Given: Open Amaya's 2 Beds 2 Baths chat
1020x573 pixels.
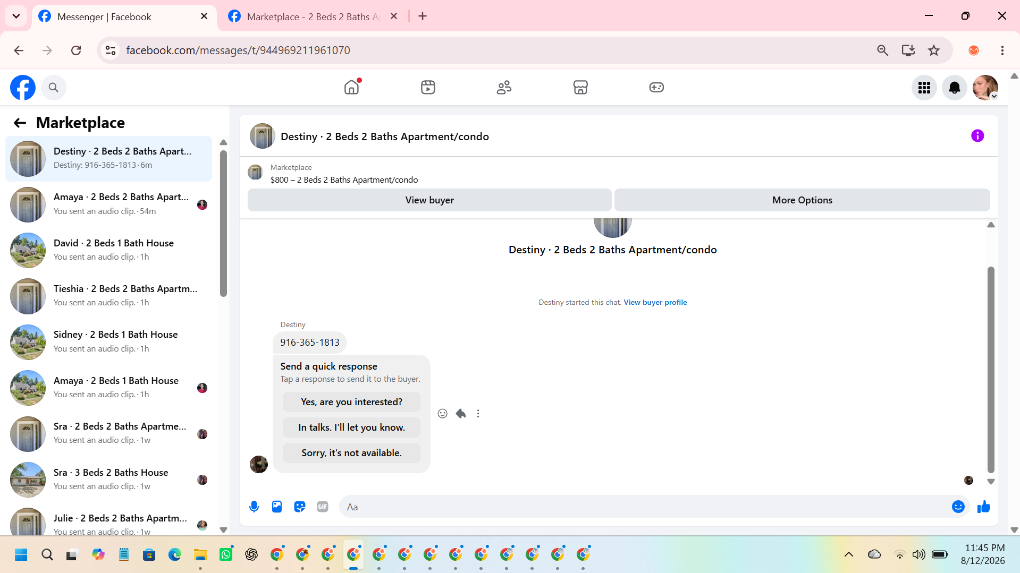Looking at the screenshot, I should coord(108,204).
